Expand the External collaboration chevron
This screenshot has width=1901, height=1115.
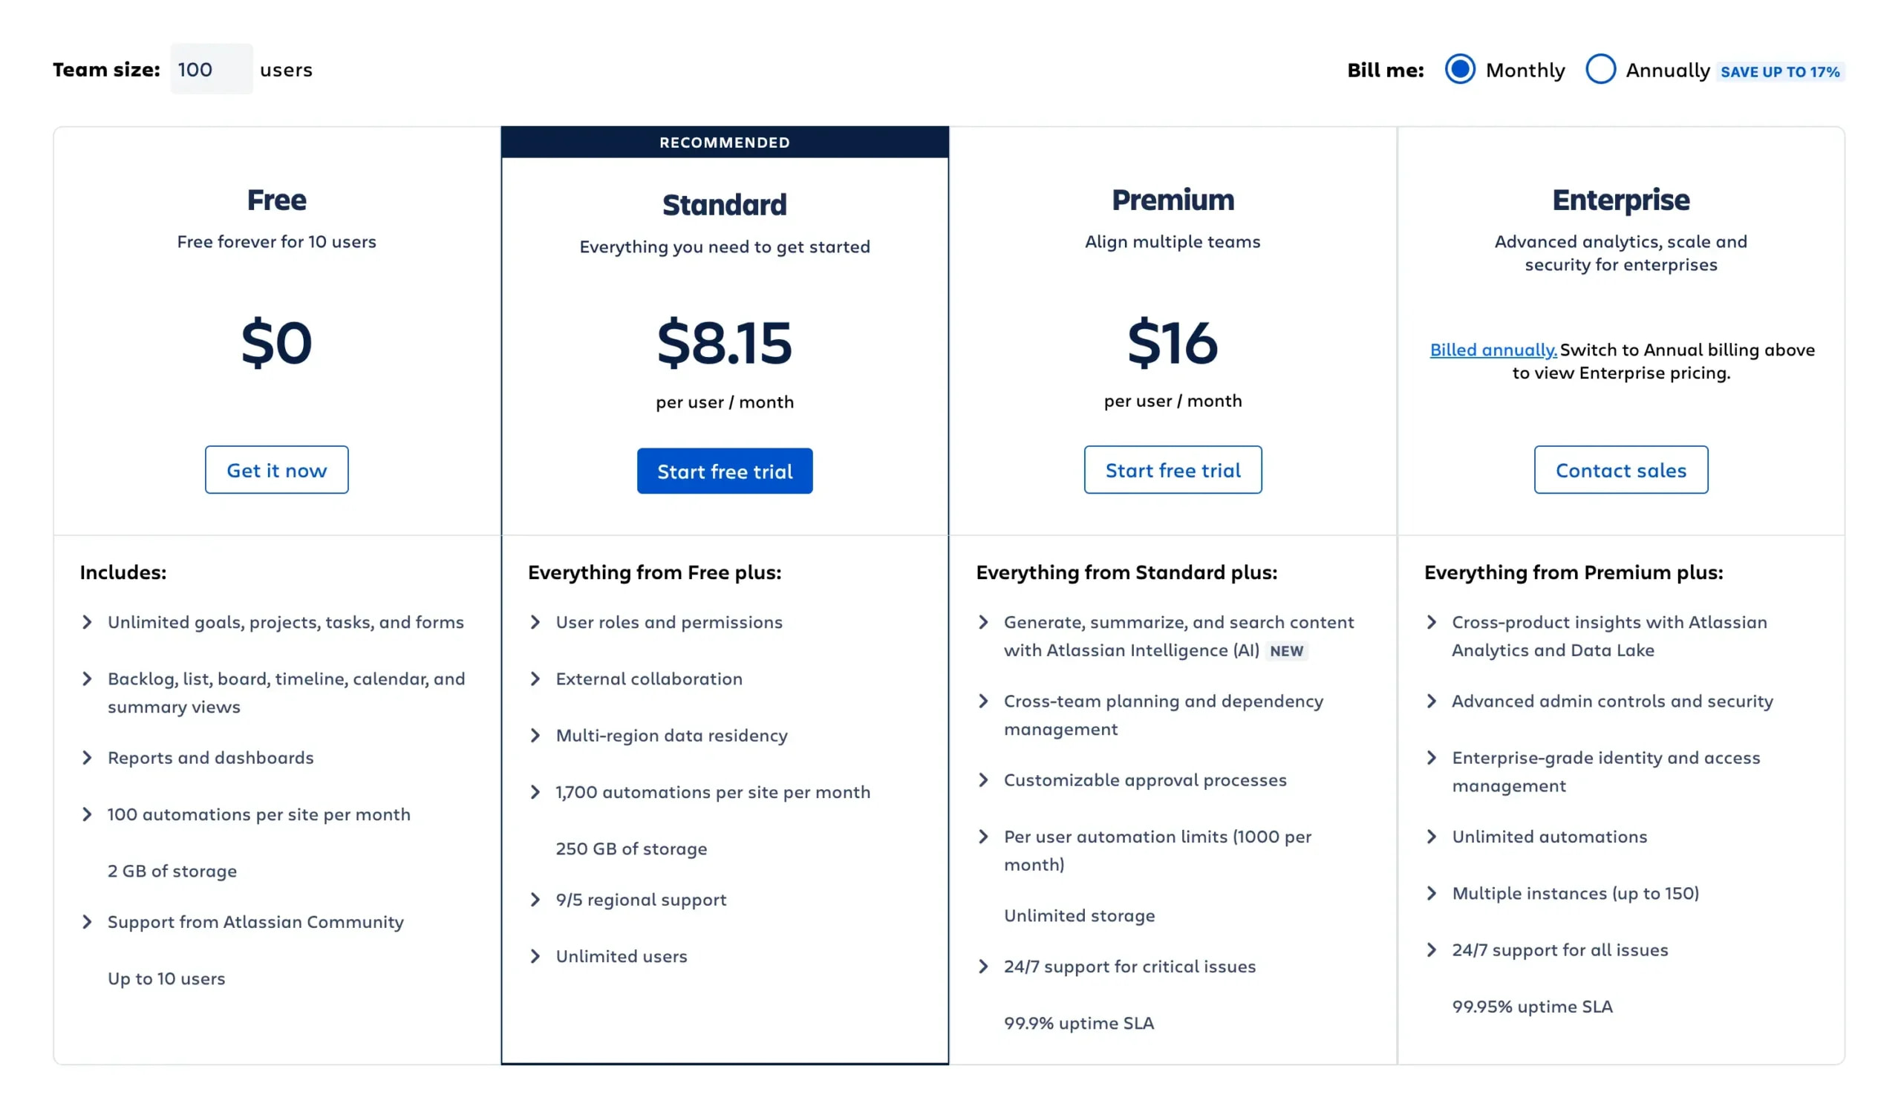[x=535, y=679]
